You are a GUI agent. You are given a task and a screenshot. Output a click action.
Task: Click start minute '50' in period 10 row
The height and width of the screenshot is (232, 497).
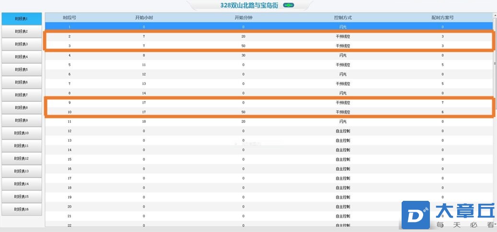(243, 112)
